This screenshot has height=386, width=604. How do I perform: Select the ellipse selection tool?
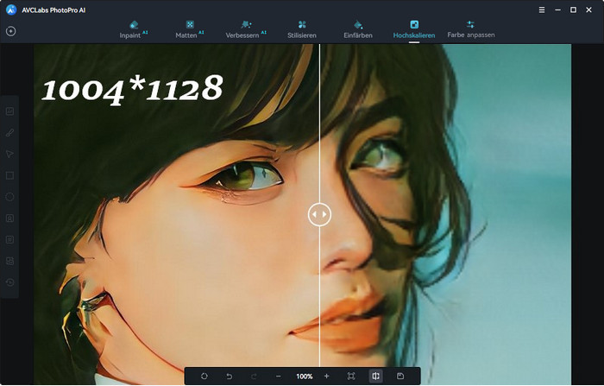(10, 197)
